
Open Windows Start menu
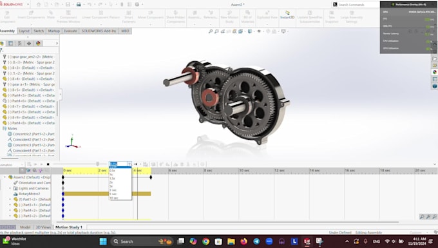pyautogui.click(x=103, y=242)
